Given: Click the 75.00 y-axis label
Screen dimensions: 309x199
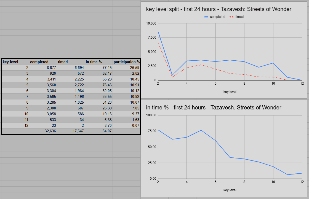Looking at the screenshot, I should 152,131.
